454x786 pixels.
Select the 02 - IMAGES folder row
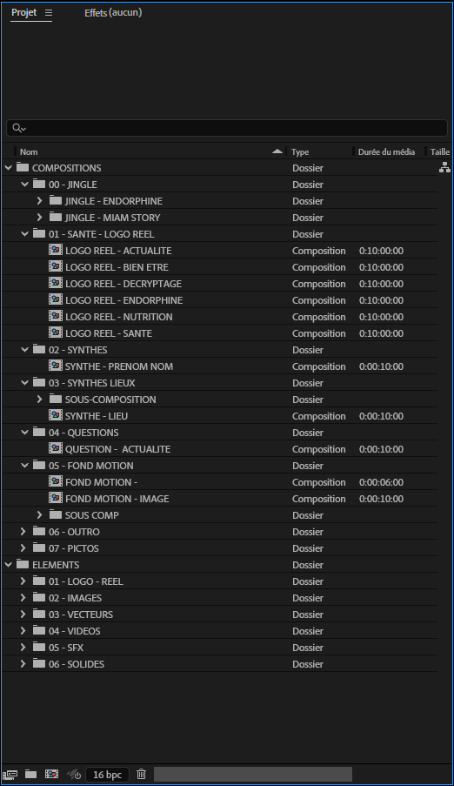tap(219, 597)
